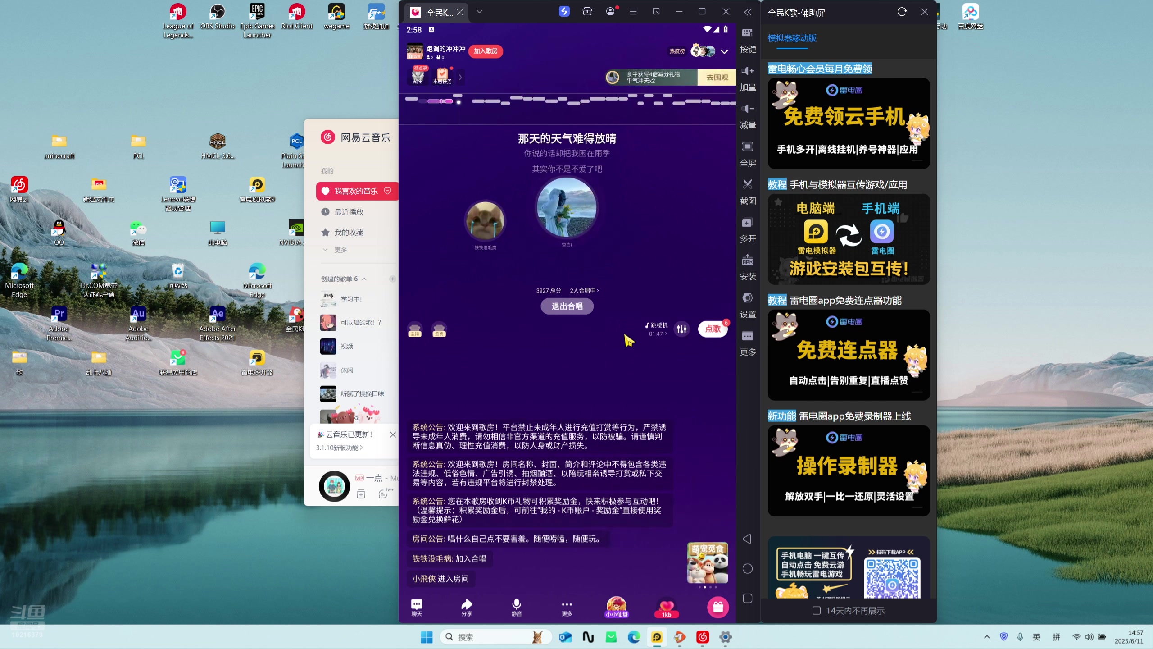Click the Windows taskbar search box
Screen dimensions: 1153x649
[496, 637]
